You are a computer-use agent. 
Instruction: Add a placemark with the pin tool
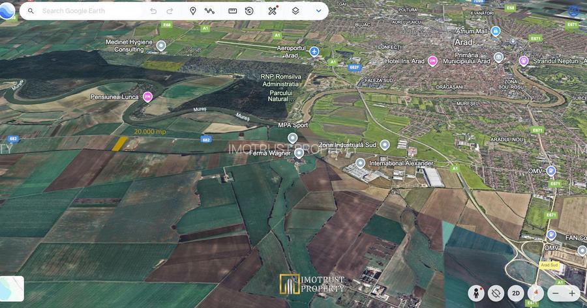pos(193,11)
